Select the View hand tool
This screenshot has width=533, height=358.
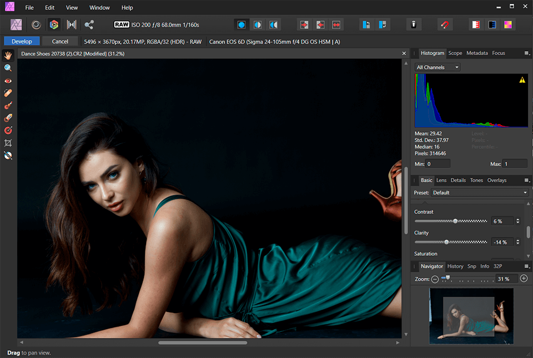pos(8,55)
